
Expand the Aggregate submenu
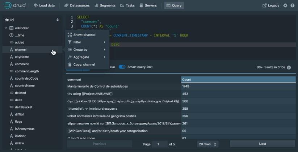point(87,57)
